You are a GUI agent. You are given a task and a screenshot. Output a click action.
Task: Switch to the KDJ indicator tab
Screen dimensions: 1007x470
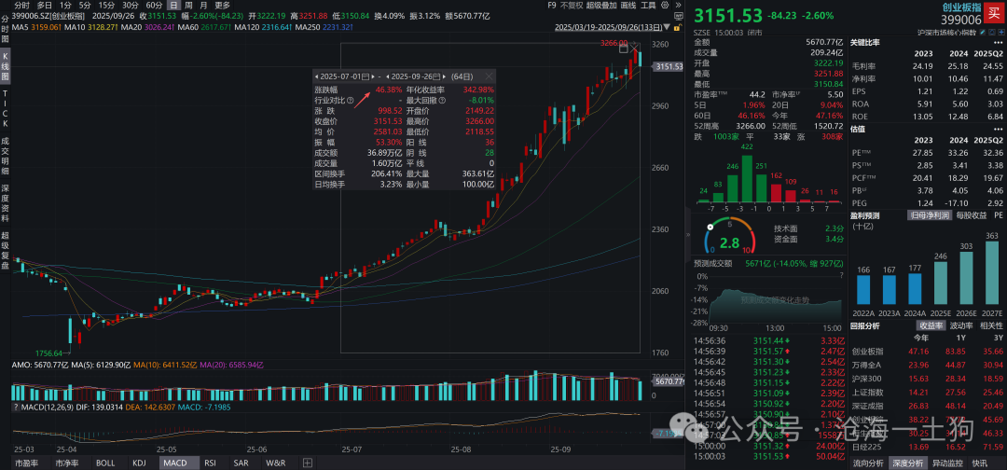(x=139, y=463)
